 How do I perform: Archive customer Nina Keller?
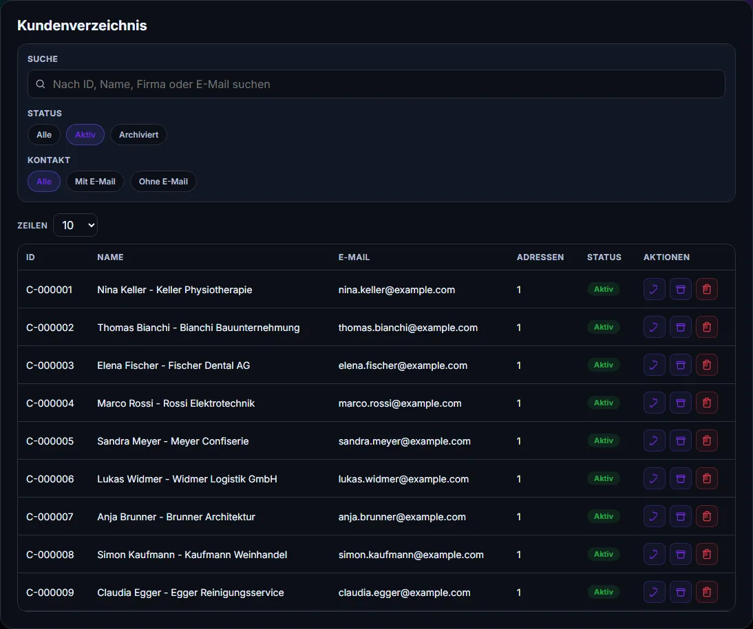(x=681, y=289)
